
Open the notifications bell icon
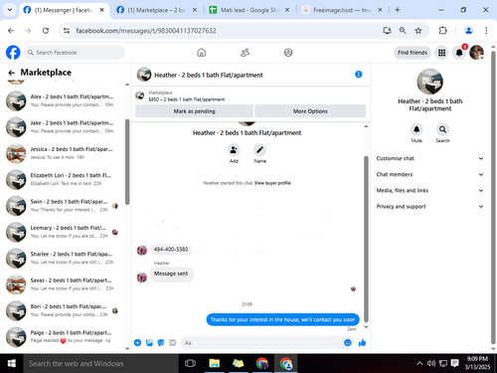459,53
